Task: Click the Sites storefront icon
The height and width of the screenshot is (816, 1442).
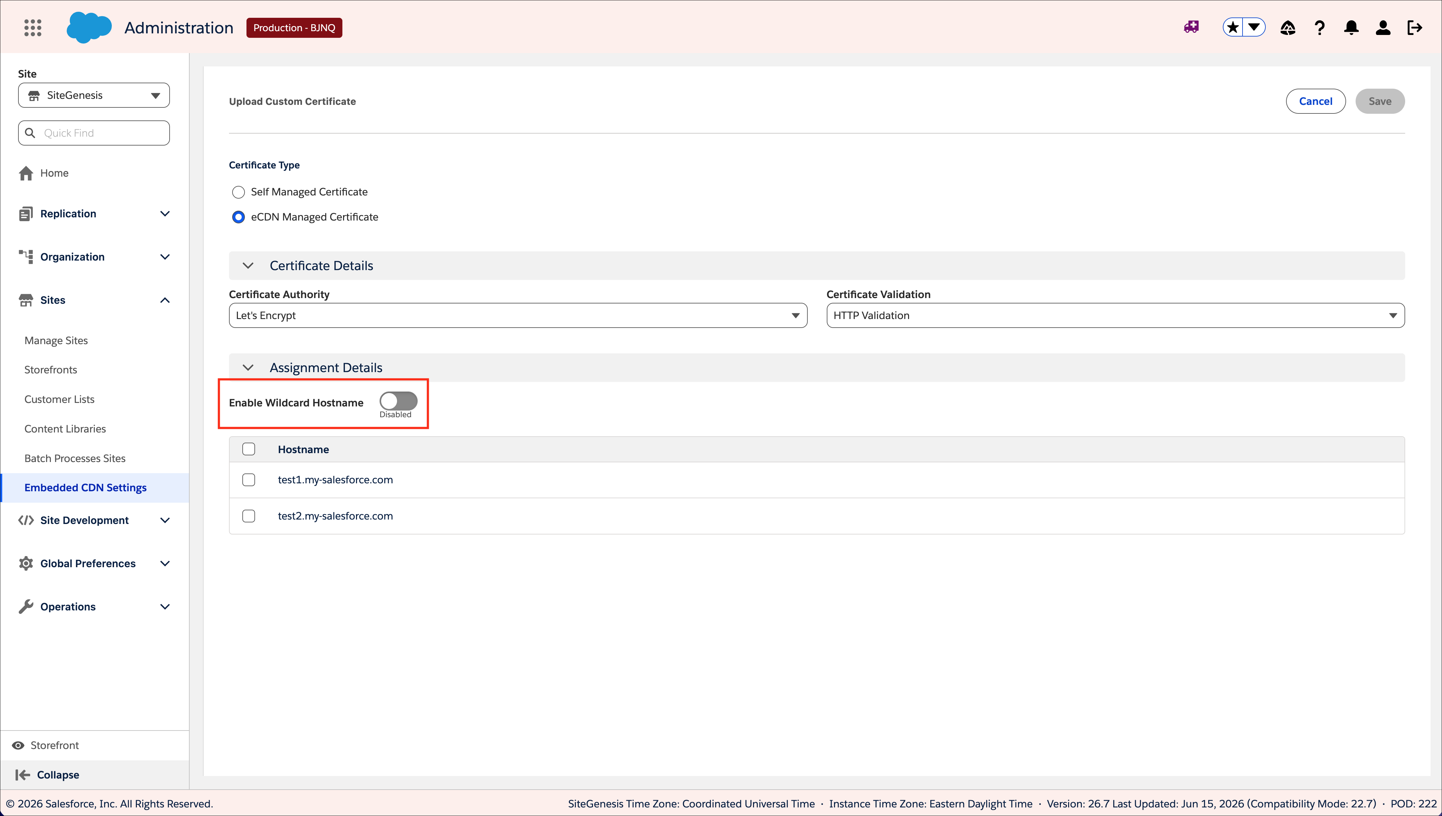Action: pos(26,300)
